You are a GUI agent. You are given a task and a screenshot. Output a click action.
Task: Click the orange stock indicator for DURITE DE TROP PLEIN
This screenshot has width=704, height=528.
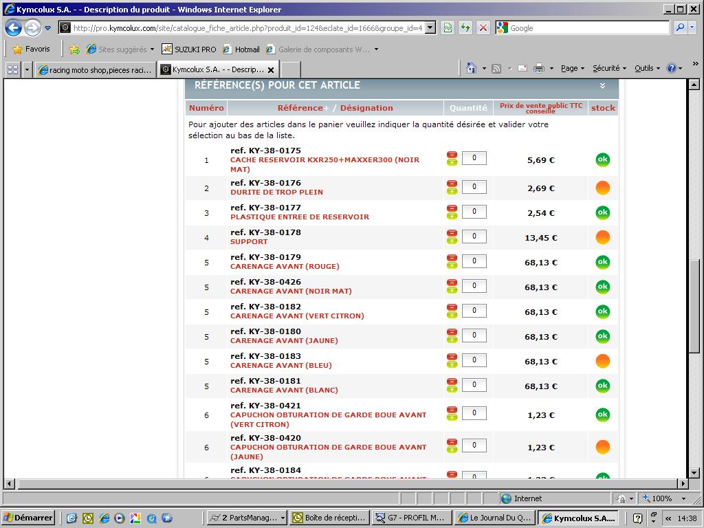[x=602, y=188]
